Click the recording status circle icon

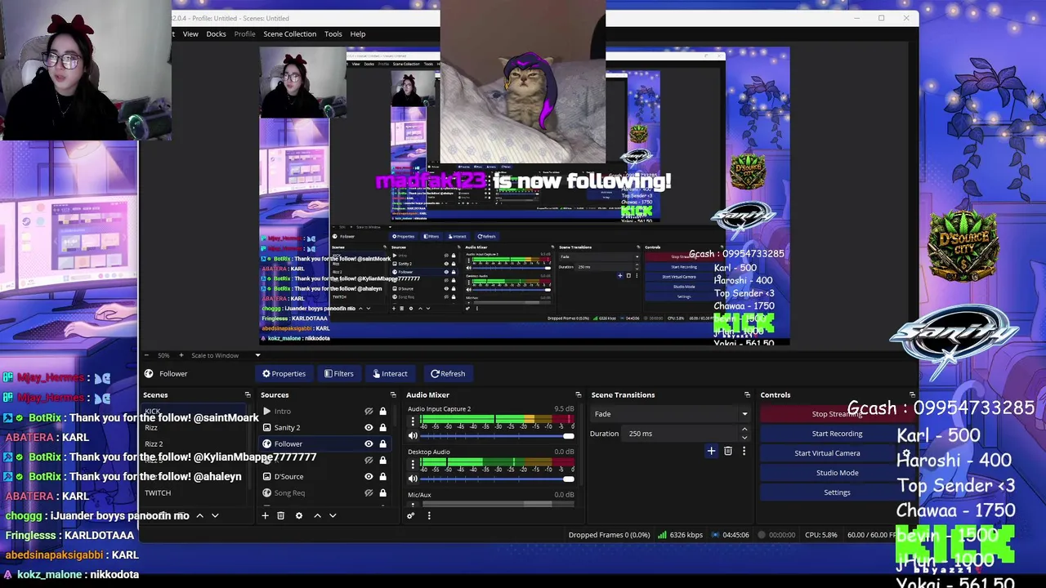762,535
